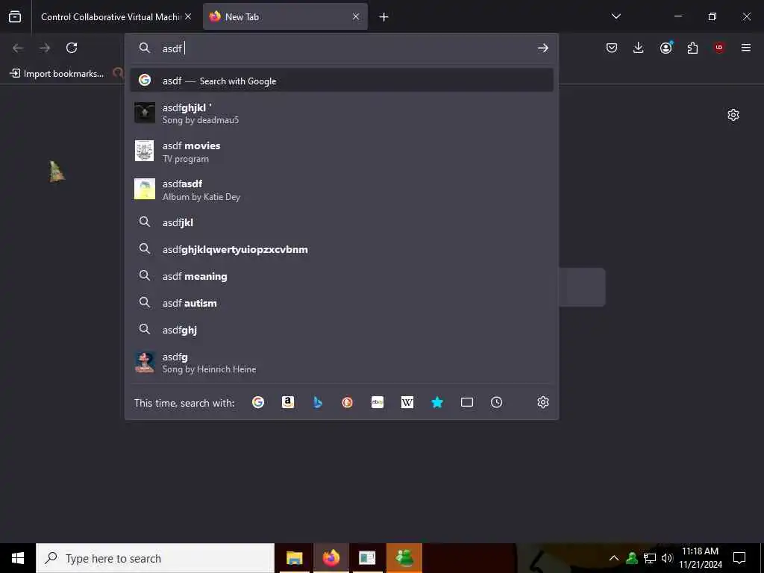Show hidden system tray icons chevron

pos(614,558)
